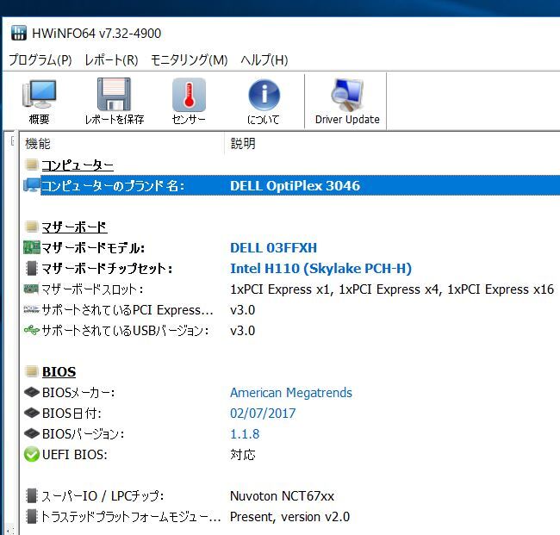Select the サポートされているUSBバージョン row label
This screenshot has height=535, width=560.
[125, 330]
